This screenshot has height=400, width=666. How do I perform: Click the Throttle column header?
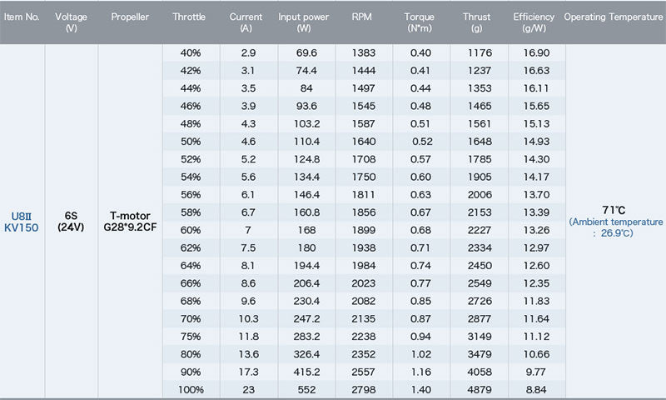(189, 17)
